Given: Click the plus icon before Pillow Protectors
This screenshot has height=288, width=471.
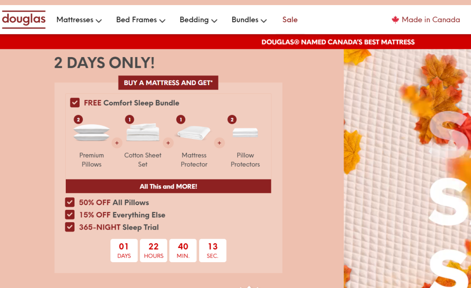Looking at the screenshot, I should 219,143.
